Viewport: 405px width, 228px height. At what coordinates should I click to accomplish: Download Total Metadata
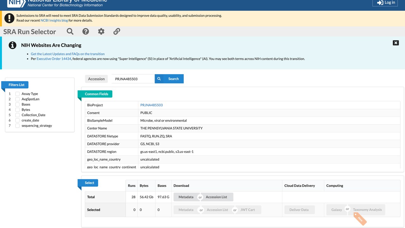[x=186, y=197]
